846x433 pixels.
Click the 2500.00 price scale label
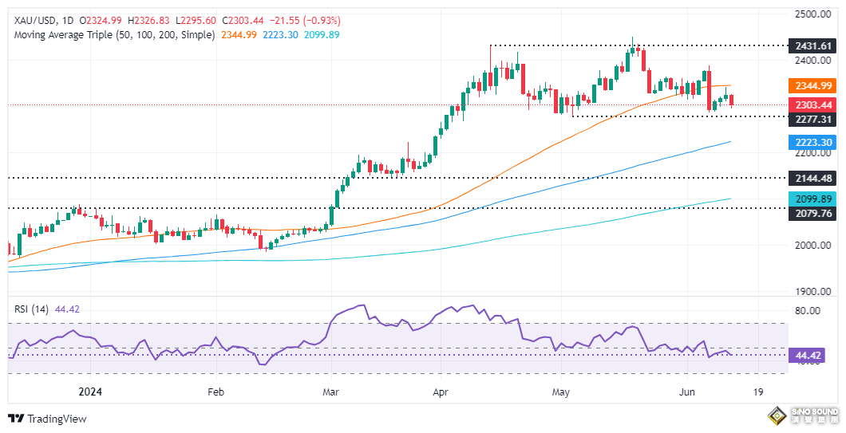[x=812, y=14]
